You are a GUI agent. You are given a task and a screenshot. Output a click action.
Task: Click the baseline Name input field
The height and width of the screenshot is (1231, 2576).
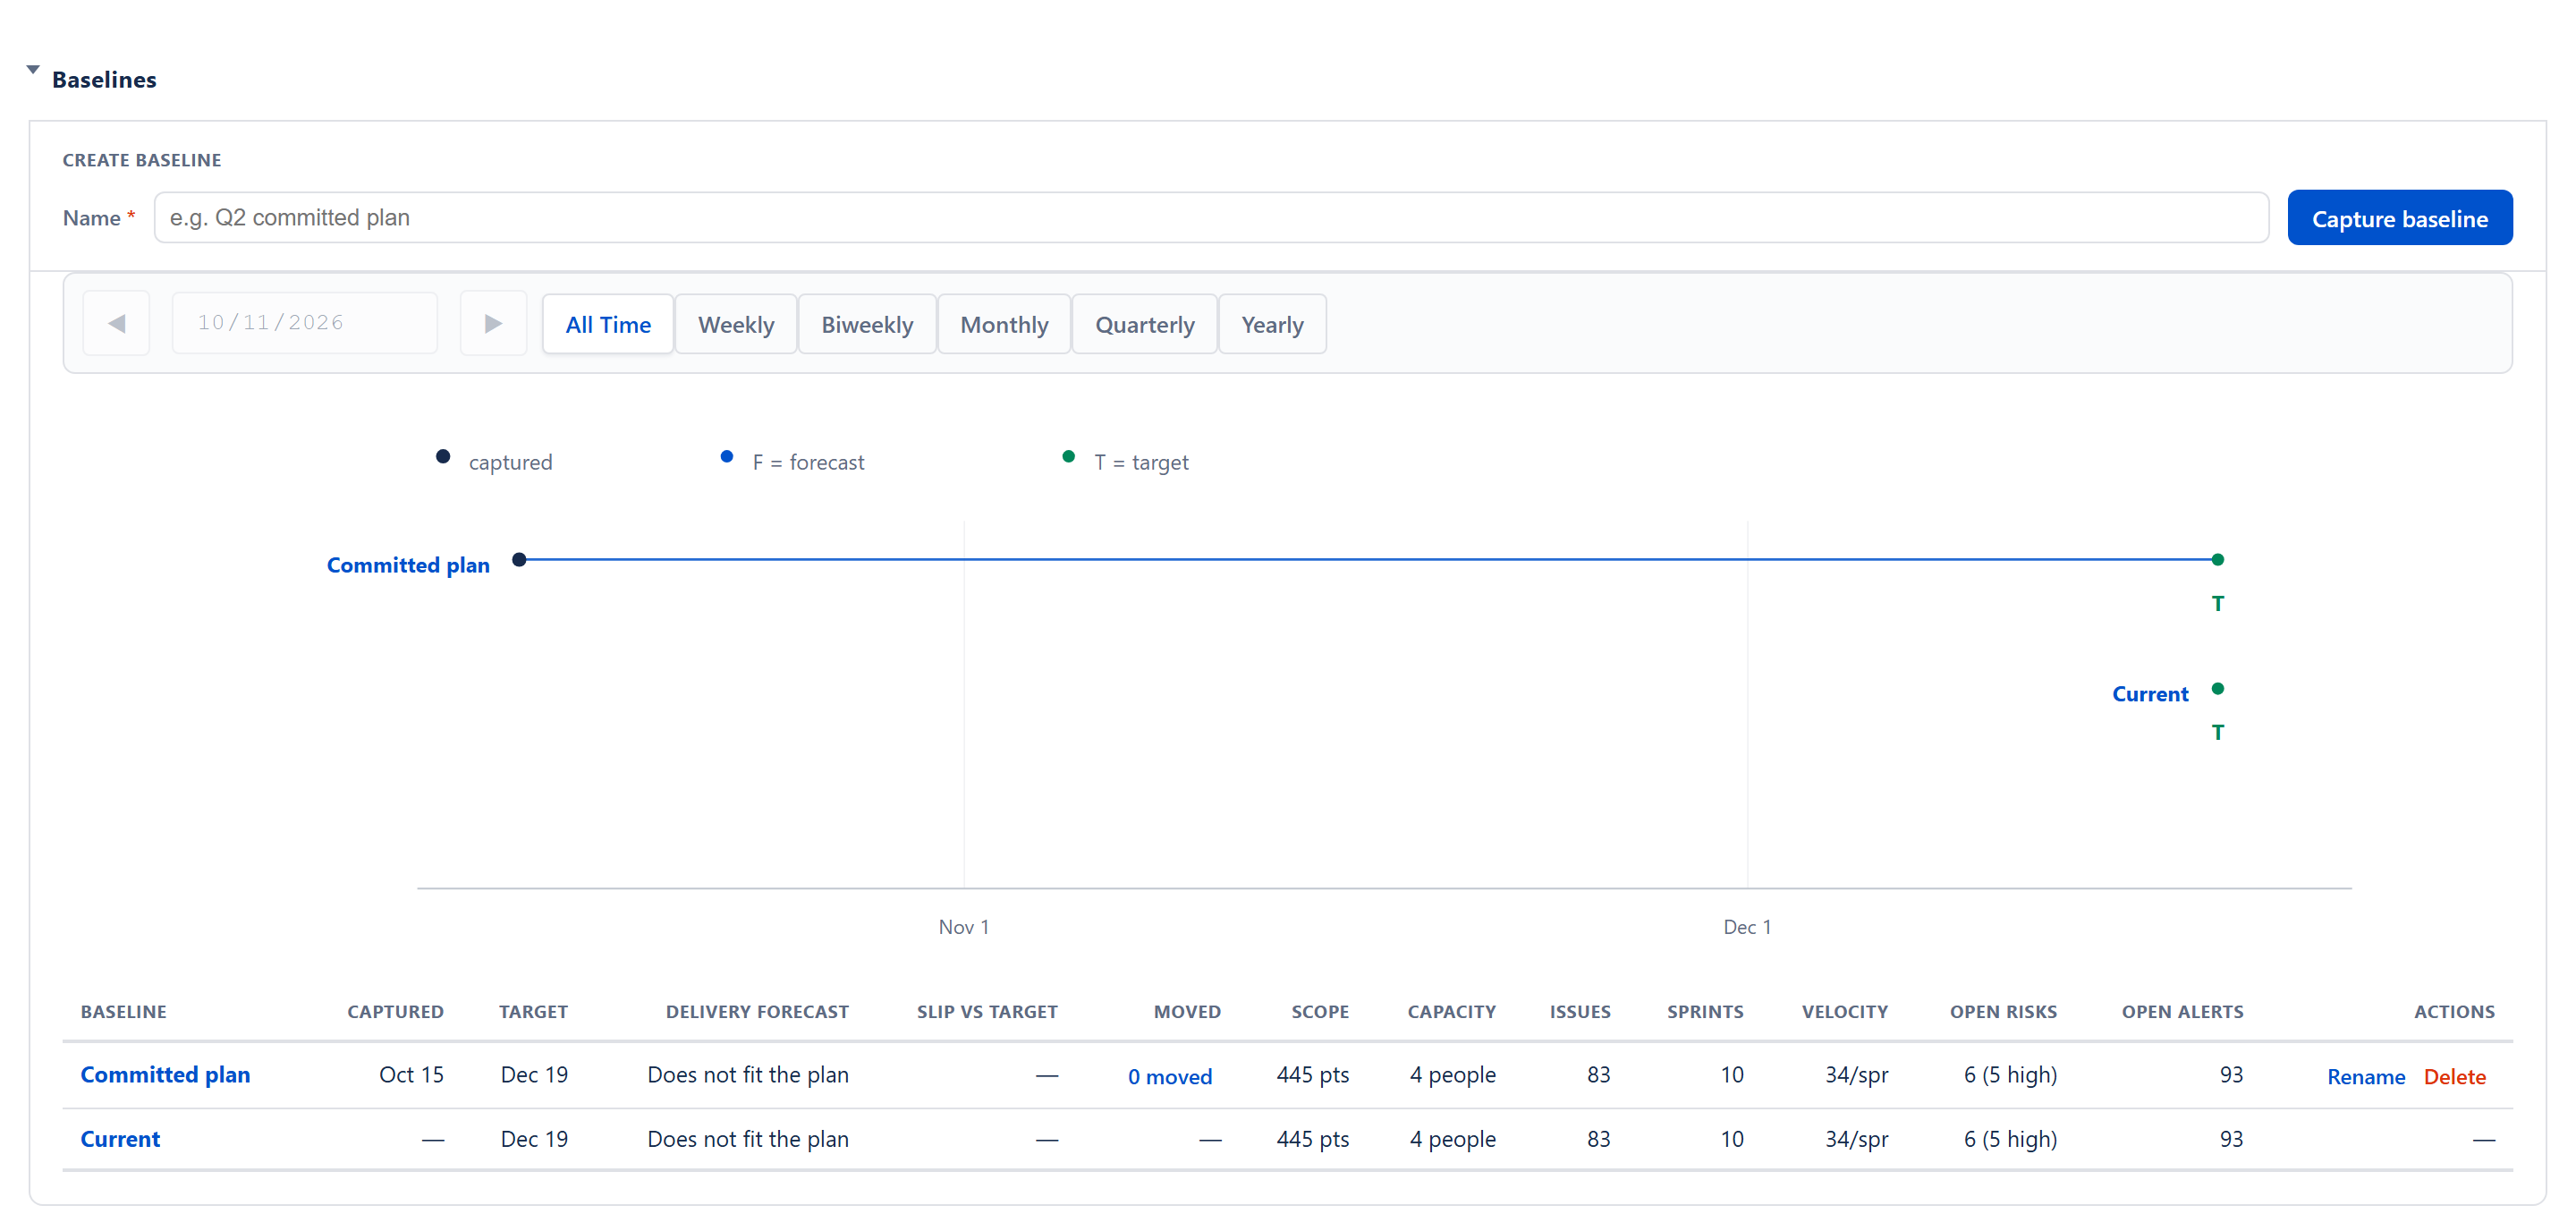pyautogui.click(x=1210, y=218)
